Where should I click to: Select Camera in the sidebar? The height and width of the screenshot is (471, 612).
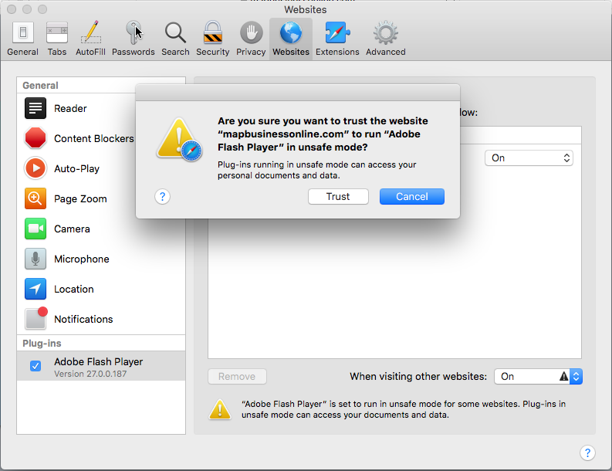click(x=100, y=229)
